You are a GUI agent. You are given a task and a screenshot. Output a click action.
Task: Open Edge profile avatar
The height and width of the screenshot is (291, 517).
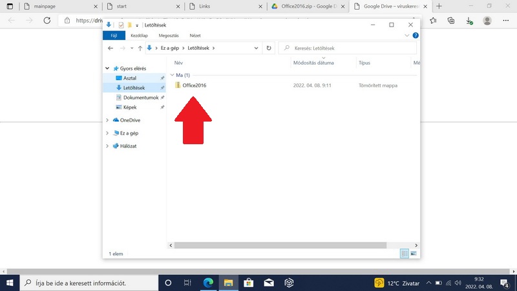pyautogui.click(x=487, y=21)
